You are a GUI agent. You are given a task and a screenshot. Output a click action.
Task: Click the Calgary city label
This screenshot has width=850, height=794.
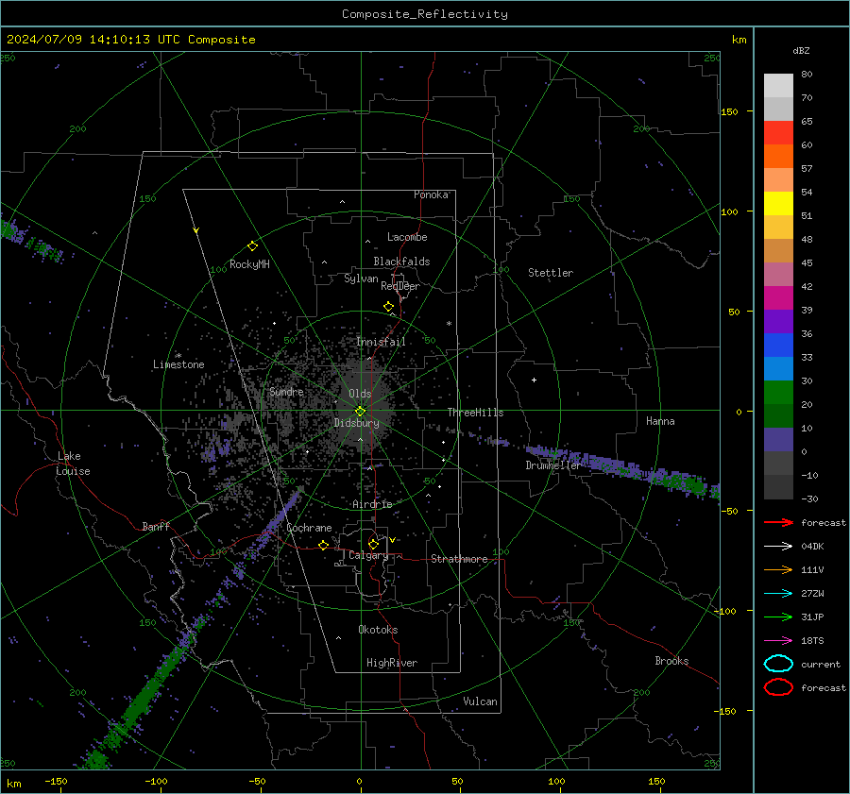pos(368,555)
